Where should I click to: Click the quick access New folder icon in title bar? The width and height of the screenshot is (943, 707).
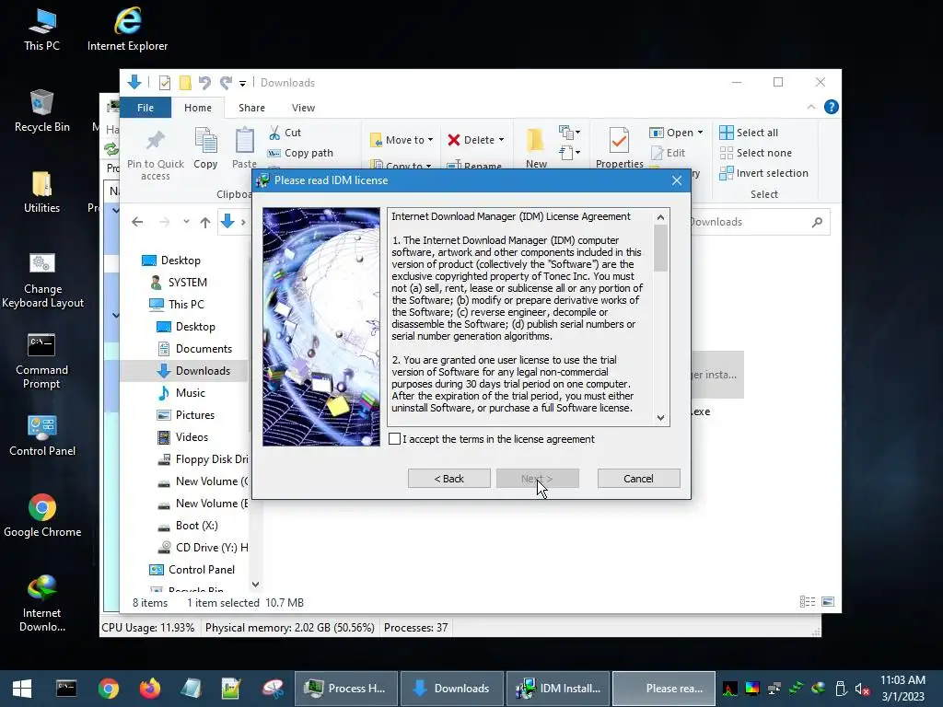click(185, 82)
